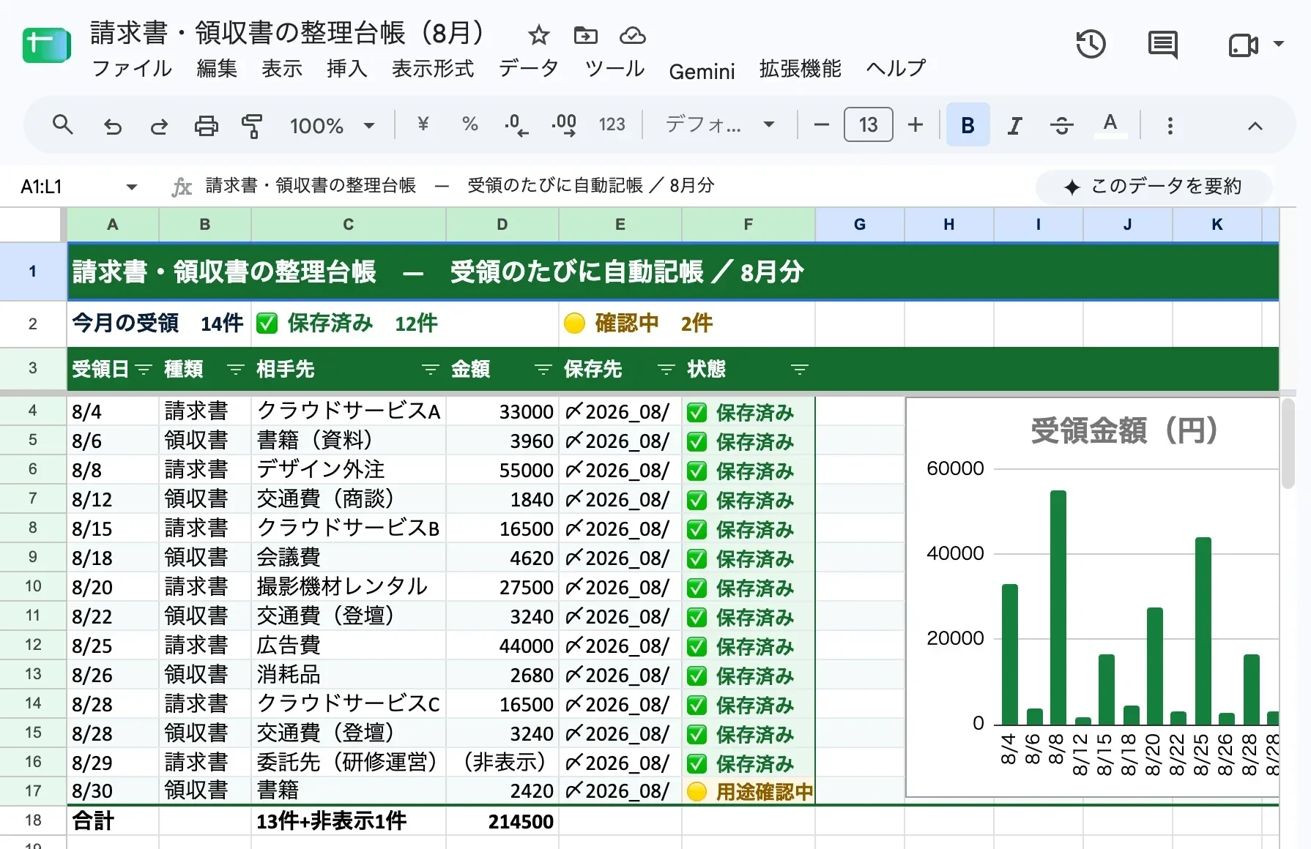The width and height of the screenshot is (1311, 849).
Task: Check cloud save status icon
Action: pyautogui.click(x=632, y=35)
